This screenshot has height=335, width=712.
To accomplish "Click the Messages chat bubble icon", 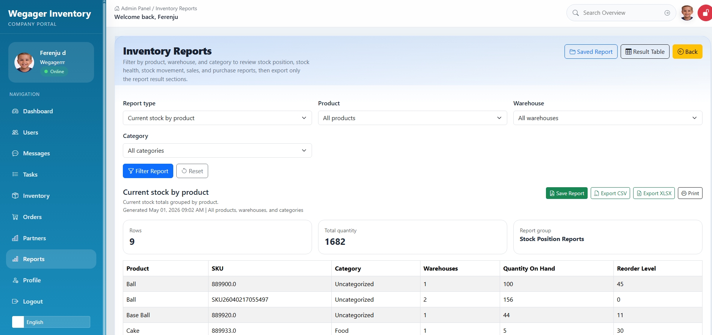I will [15, 153].
